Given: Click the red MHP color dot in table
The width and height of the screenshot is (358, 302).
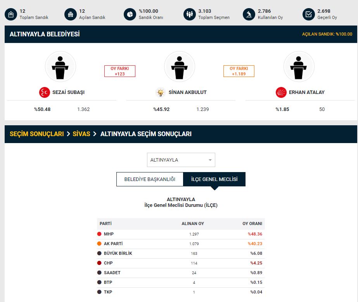Looking at the screenshot, I should point(99,234).
